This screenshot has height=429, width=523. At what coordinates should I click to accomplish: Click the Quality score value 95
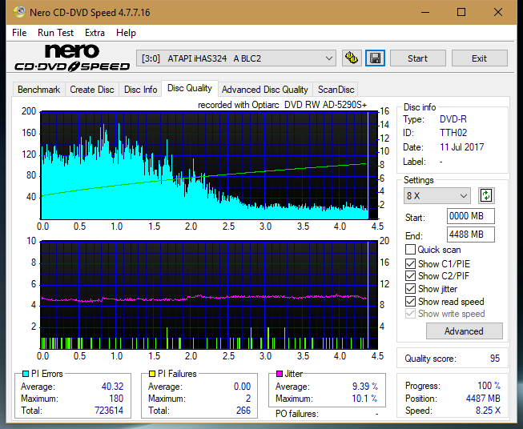coord(495,359)
